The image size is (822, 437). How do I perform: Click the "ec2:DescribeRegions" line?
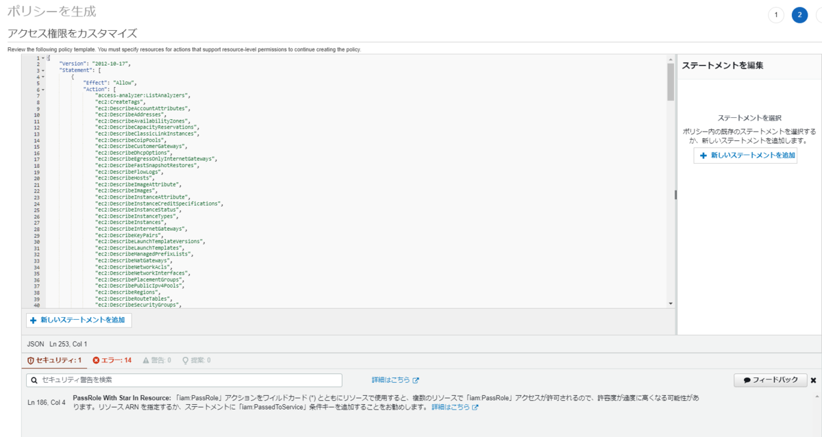(127, 292)
